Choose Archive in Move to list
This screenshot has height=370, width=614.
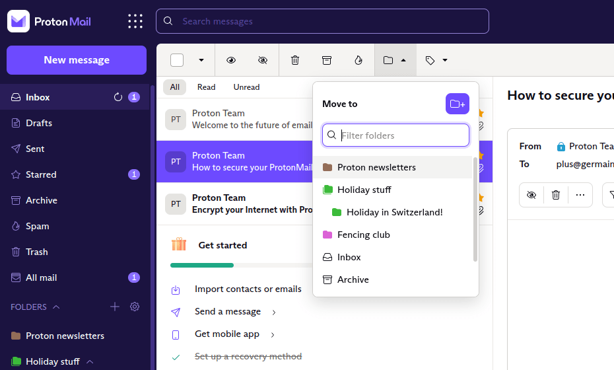click(x=393, y=279)
